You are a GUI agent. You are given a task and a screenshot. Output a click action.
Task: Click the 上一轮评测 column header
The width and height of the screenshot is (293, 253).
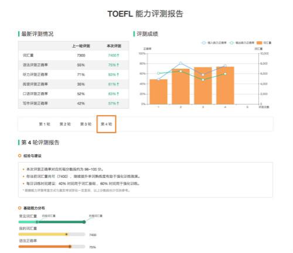pyautogui.click(x=81, y=46)
